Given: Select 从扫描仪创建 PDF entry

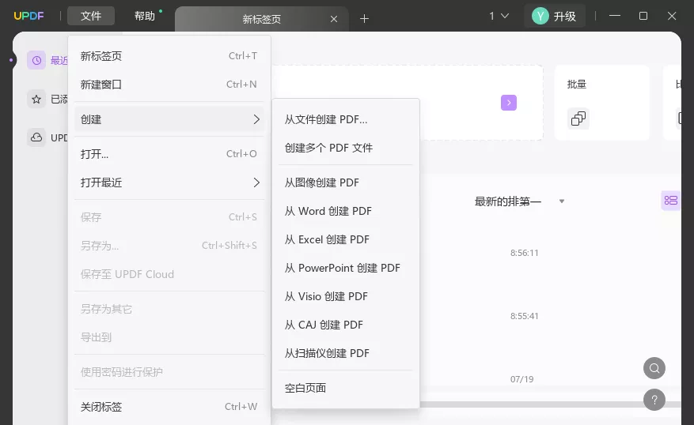Looking at the screenshot, I should [x=327, y=353].
